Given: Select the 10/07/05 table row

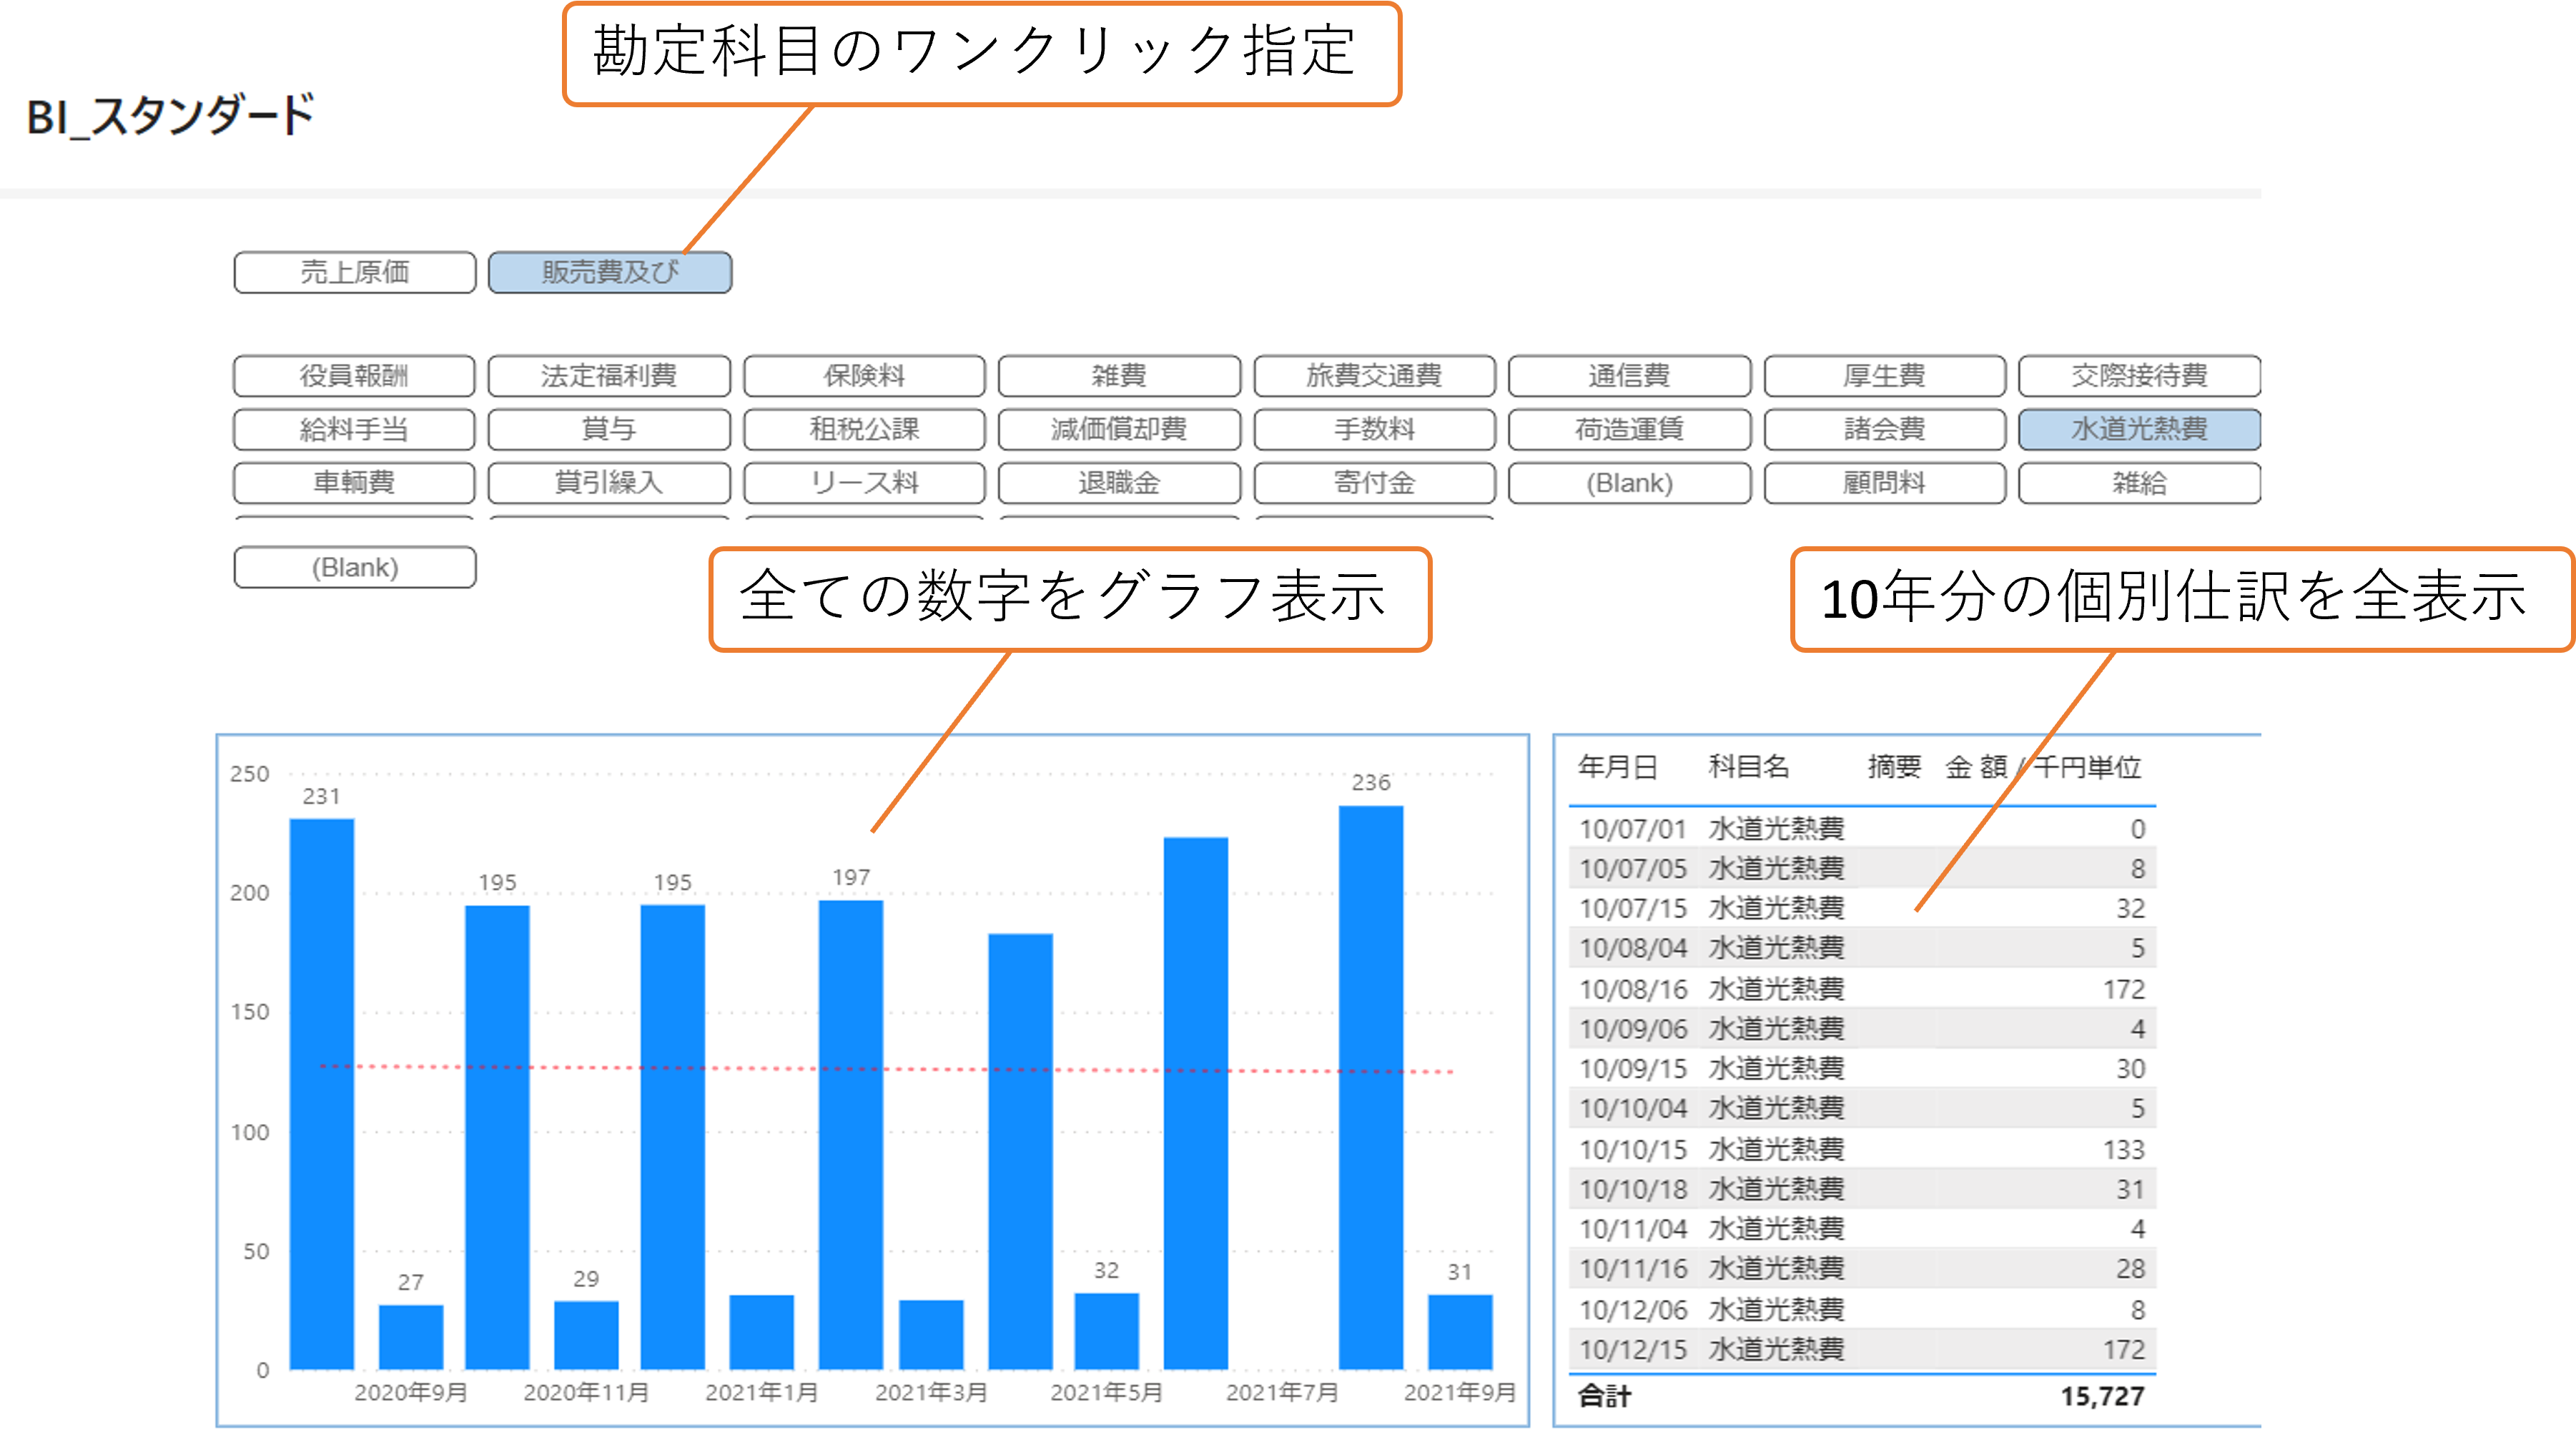Looking at the screenshot, I should pyautogui.click(x=1862, y=868).
